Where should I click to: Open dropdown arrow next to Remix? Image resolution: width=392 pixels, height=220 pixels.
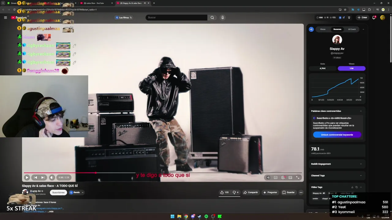pos(83,193)
